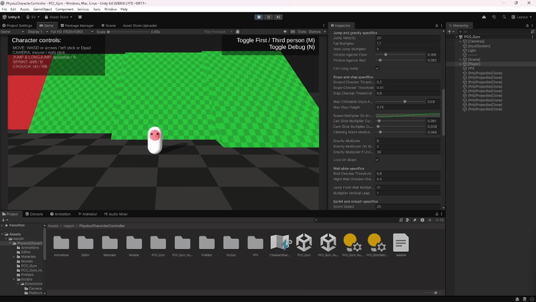Open the PCC_Gym scene asset
The image size is (536, 302).
(x=305, y=244)
